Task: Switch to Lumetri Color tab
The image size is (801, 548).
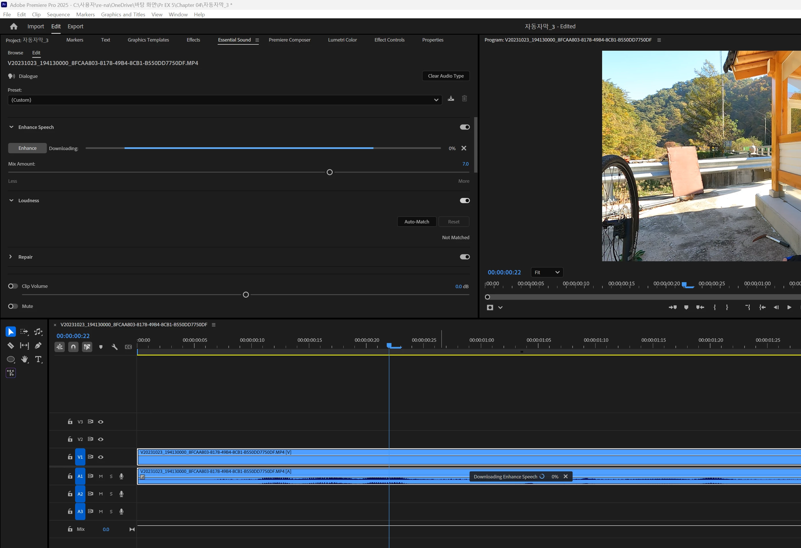Action: tap(342, 40)
